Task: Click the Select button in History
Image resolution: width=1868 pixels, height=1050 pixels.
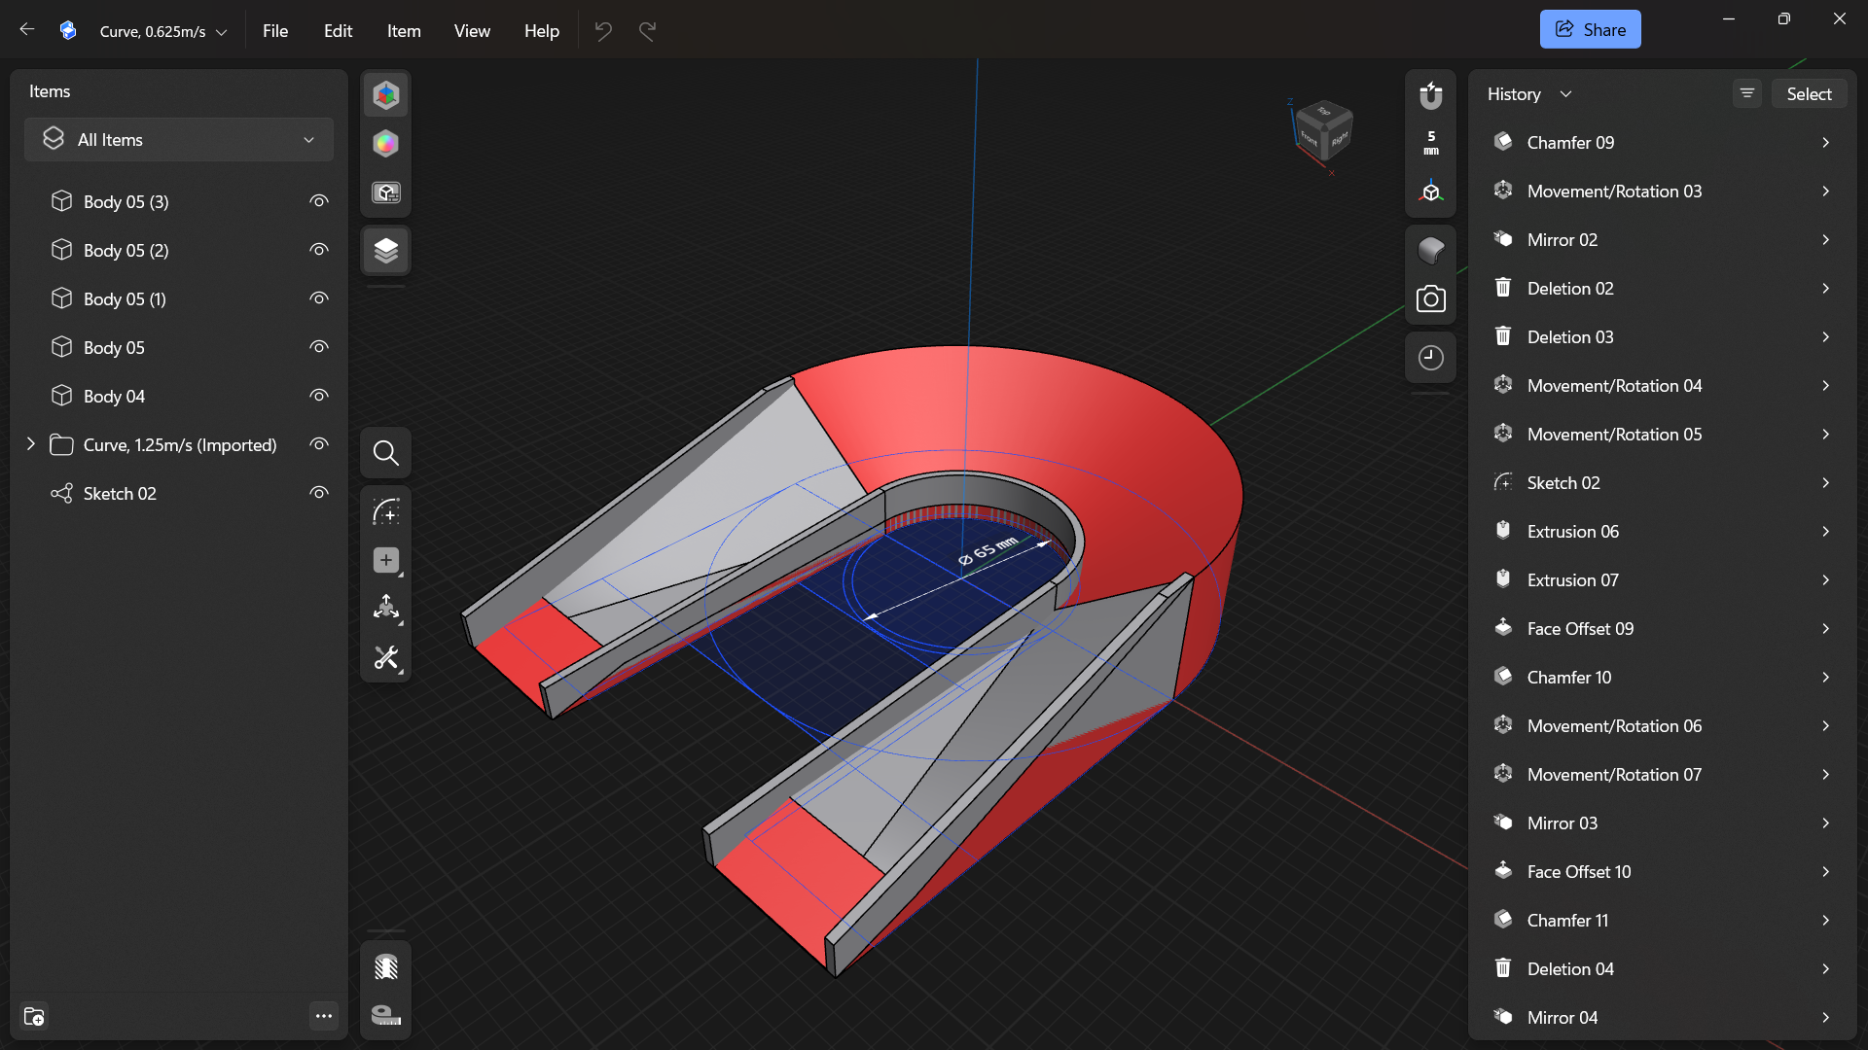Action: point(1809,94)
